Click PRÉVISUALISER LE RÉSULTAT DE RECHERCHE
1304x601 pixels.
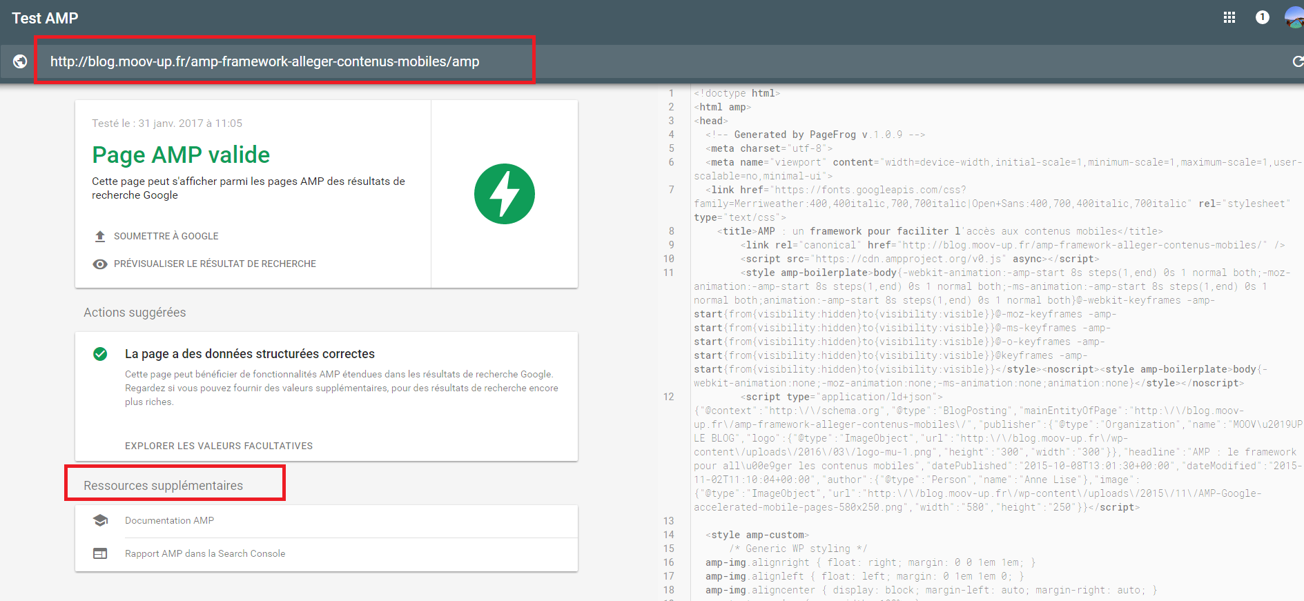coord(215,264)
